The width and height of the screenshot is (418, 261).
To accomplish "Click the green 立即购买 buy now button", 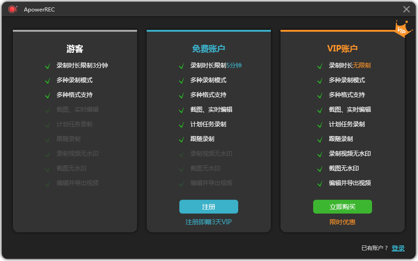I will 342,207.
